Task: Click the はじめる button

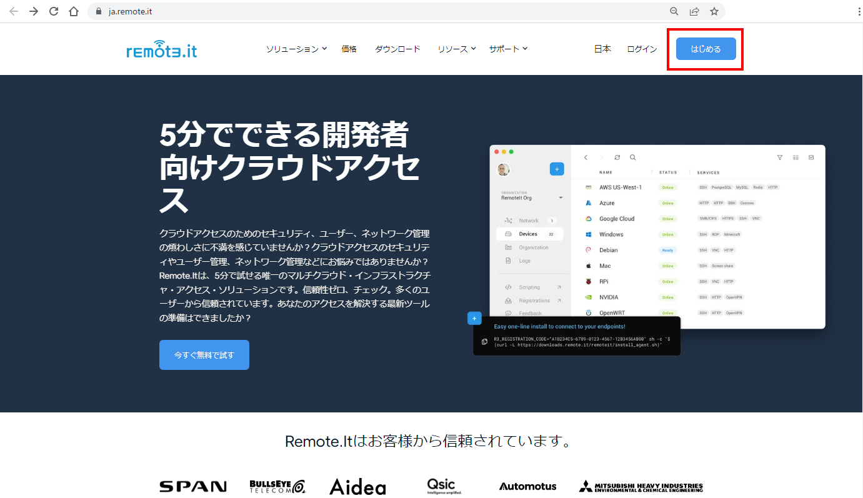Action: [706, 49]
